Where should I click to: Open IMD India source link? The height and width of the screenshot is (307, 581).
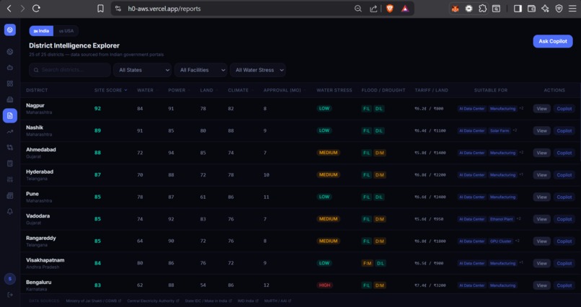click(248, 301)
